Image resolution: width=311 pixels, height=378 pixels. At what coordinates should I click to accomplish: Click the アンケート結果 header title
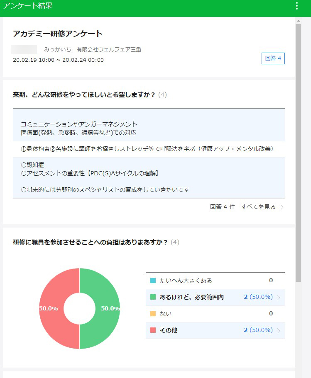(x=27, y=6)
